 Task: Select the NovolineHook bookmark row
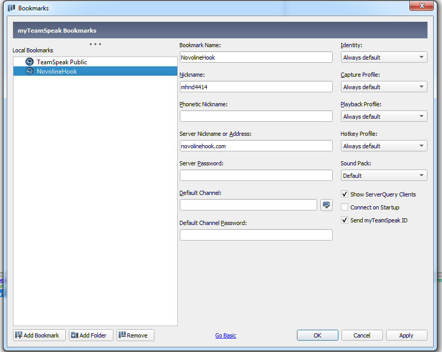point(95,71)
